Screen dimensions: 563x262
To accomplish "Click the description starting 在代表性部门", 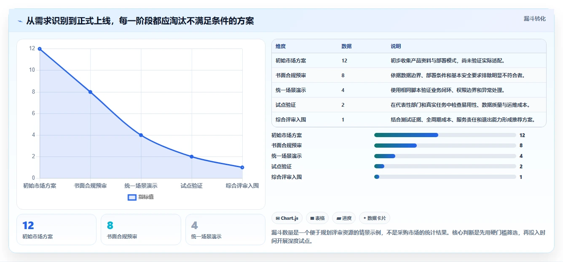I will (461, 105).
